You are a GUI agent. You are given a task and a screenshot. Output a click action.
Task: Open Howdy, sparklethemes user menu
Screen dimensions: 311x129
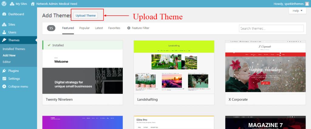click(x=289, y=4)
